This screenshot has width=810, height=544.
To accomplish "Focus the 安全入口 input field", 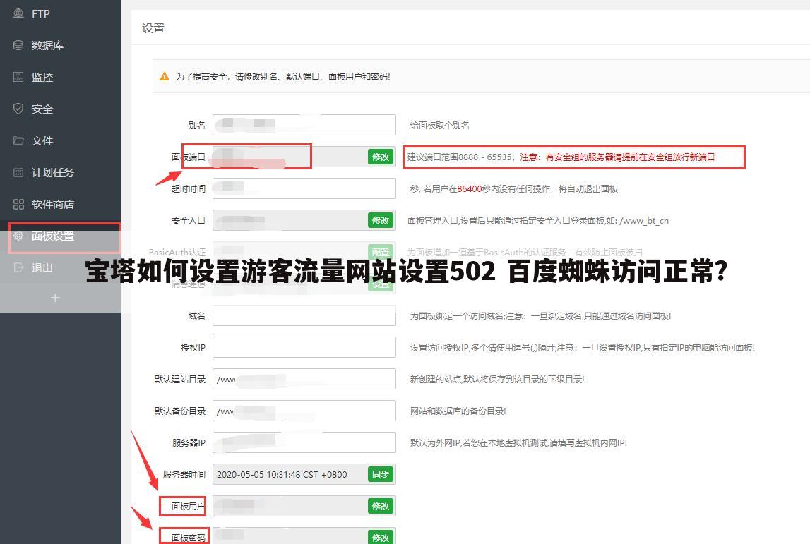I will pos(304,220).
